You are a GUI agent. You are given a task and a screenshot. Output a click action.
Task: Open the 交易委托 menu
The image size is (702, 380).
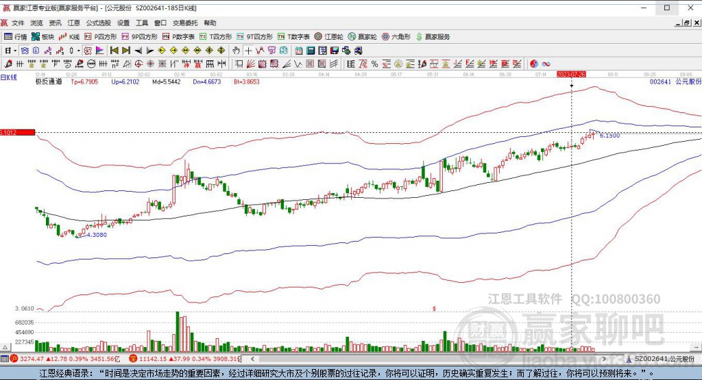pyautogui.click(x=185, y=23)
